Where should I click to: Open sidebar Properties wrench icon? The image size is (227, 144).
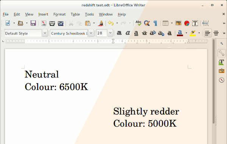click(x=221, y=53)
